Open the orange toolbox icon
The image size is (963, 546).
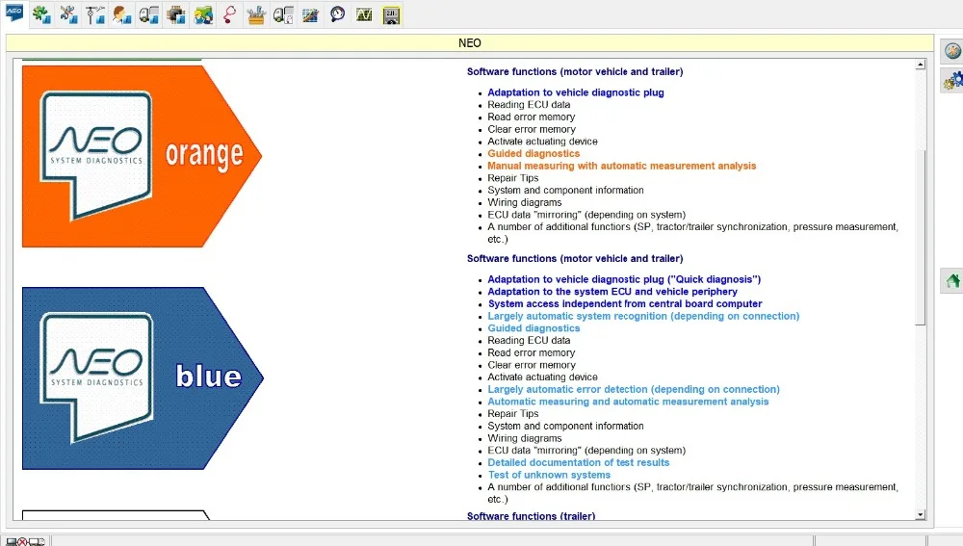point(256,14)
